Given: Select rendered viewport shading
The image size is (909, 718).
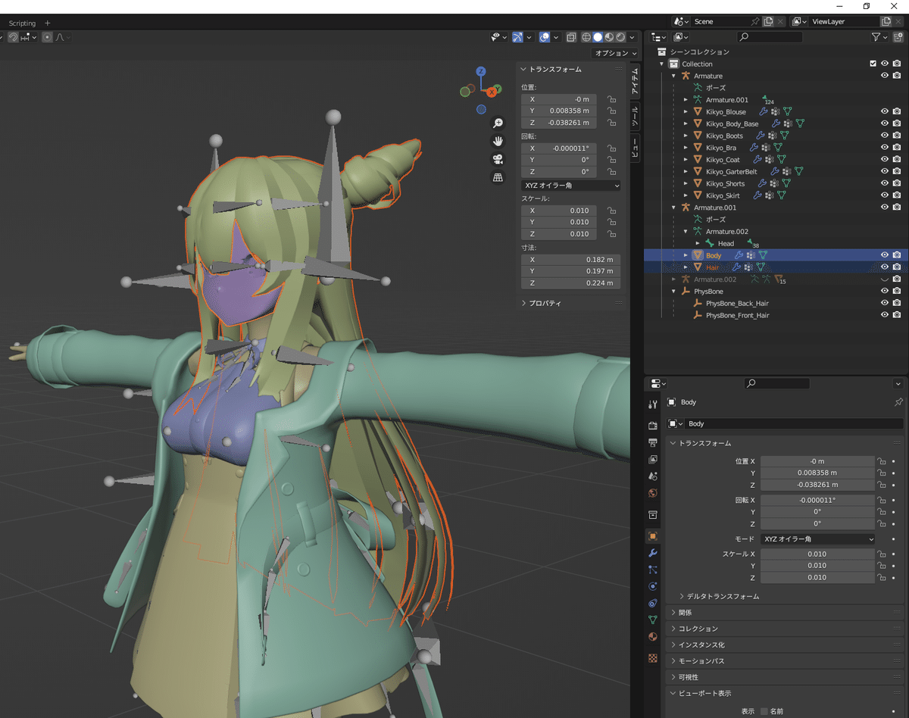Looking at the screenshot, I should tap(620, 36).
